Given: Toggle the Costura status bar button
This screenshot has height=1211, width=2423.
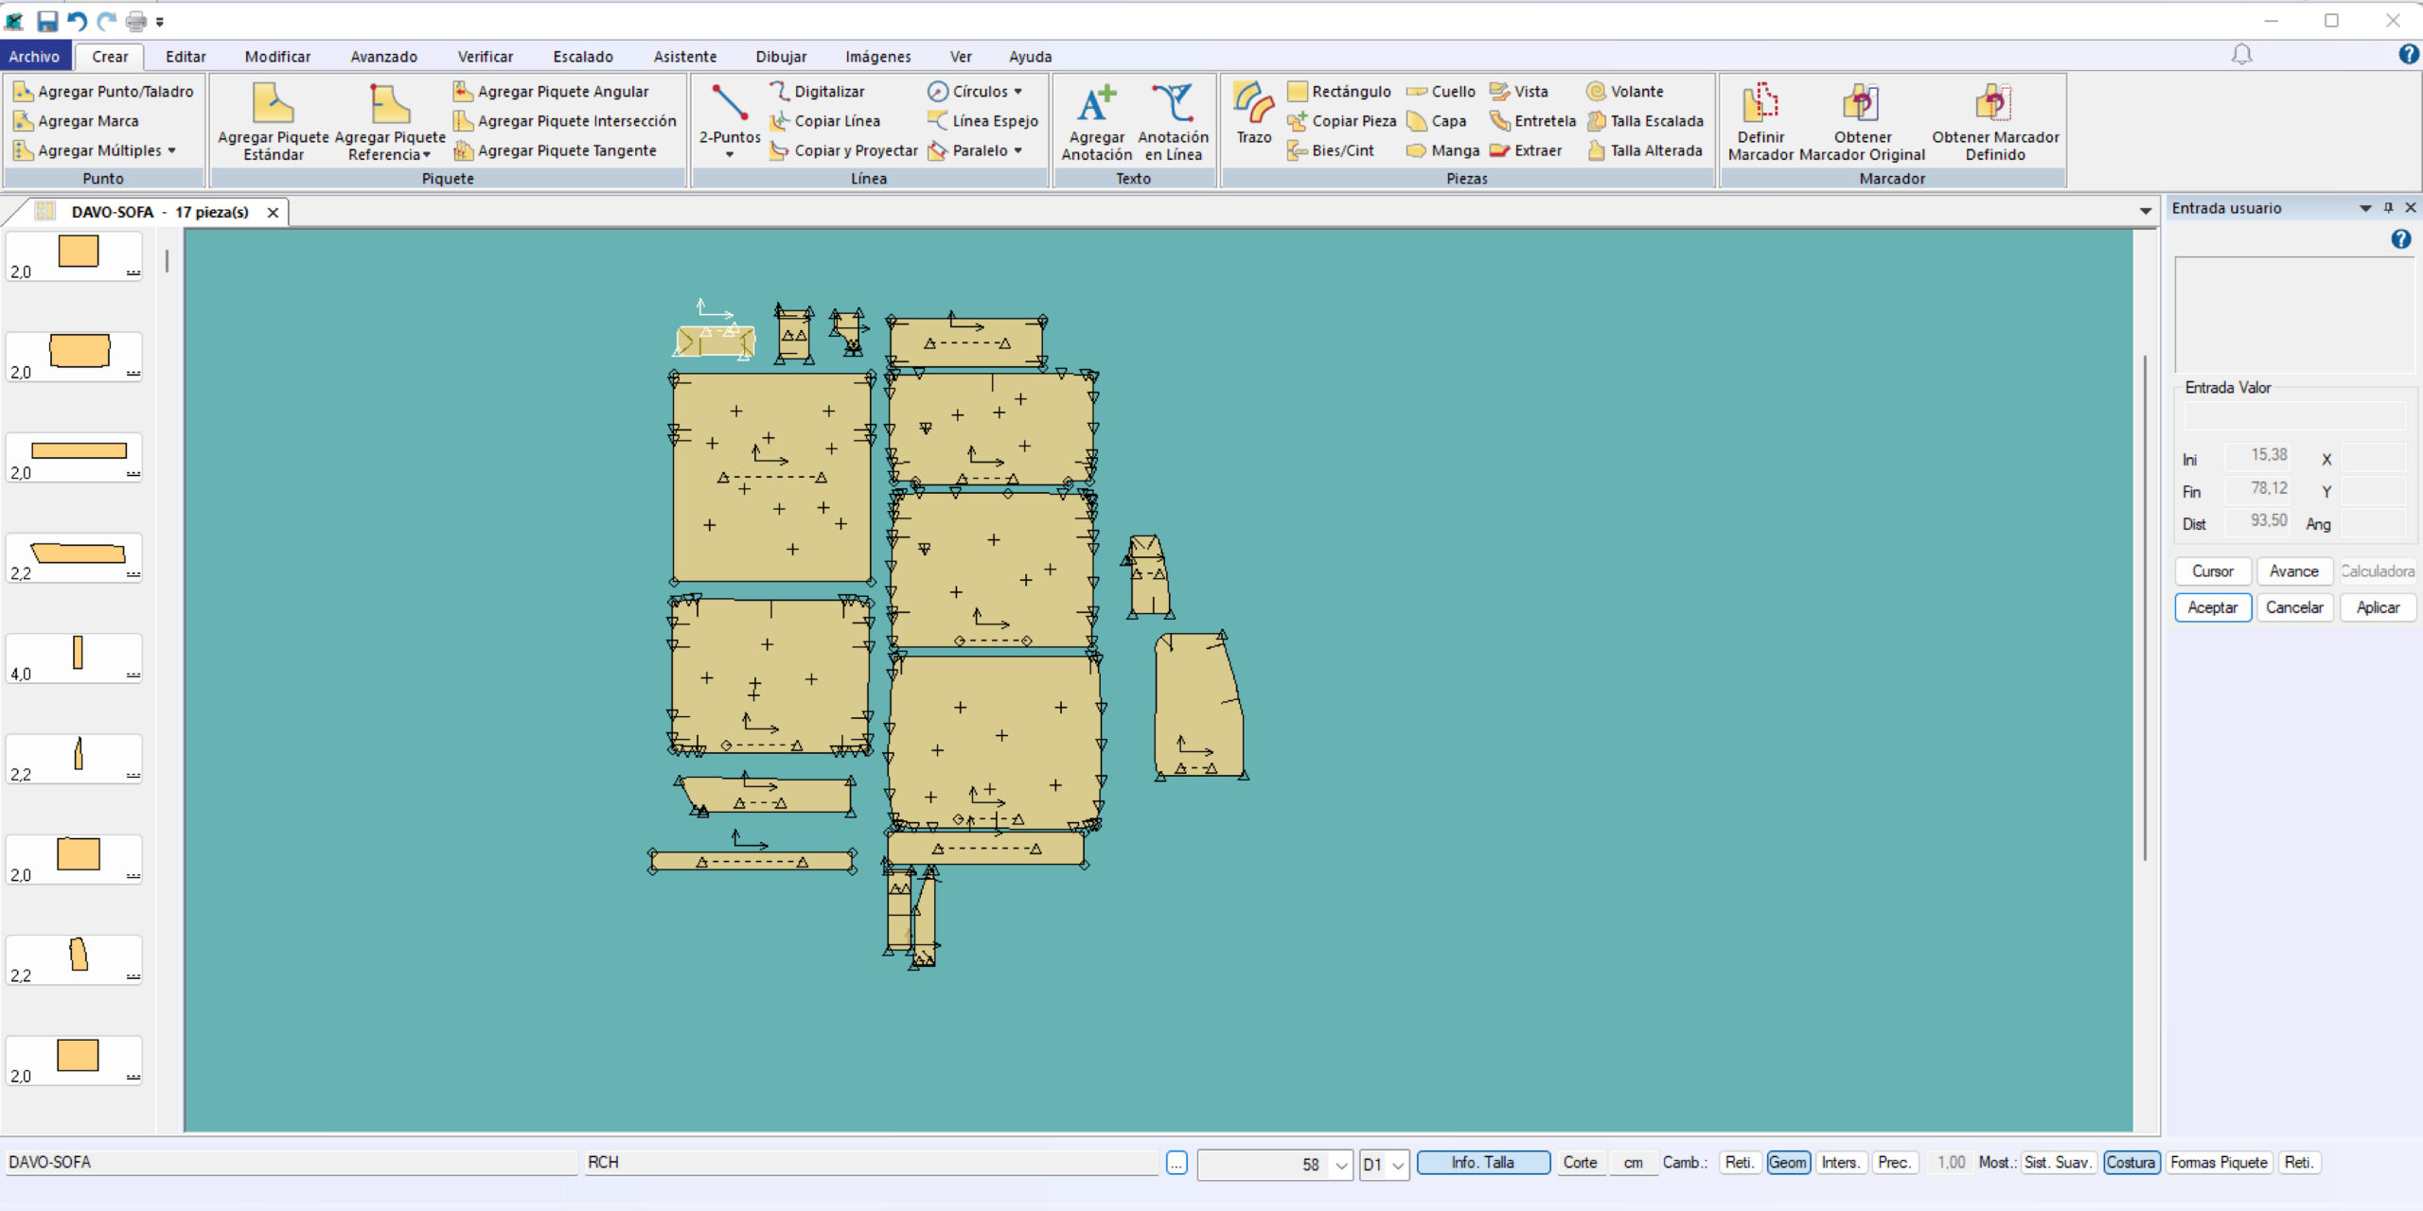Looking at the screenshot, I should (2130, 1163).
